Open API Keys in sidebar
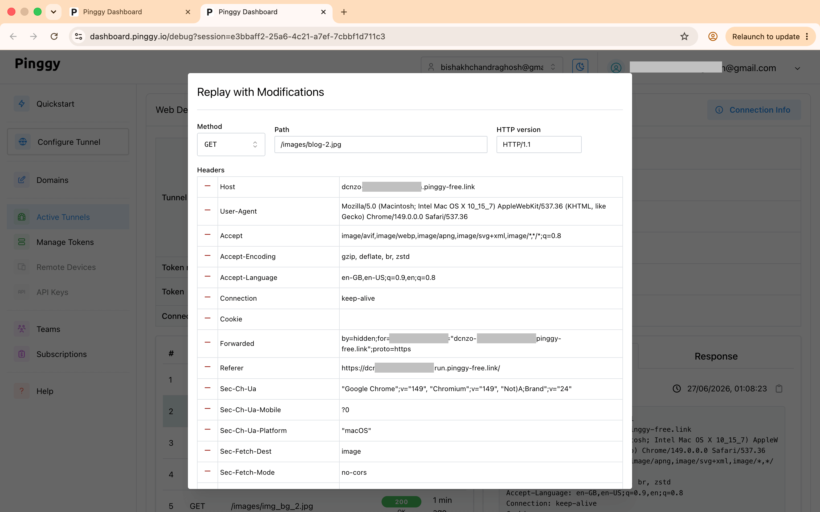This screenshot has width=820, height=512. [68, 292]
